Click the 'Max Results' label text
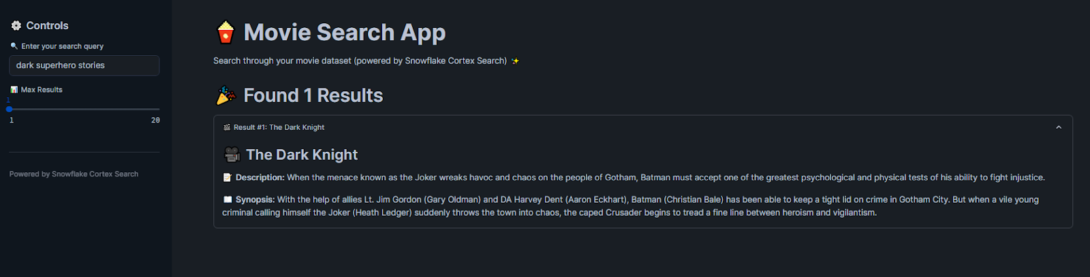The width and height of the screenshot is (1090, 277). [x=42, y=90]
